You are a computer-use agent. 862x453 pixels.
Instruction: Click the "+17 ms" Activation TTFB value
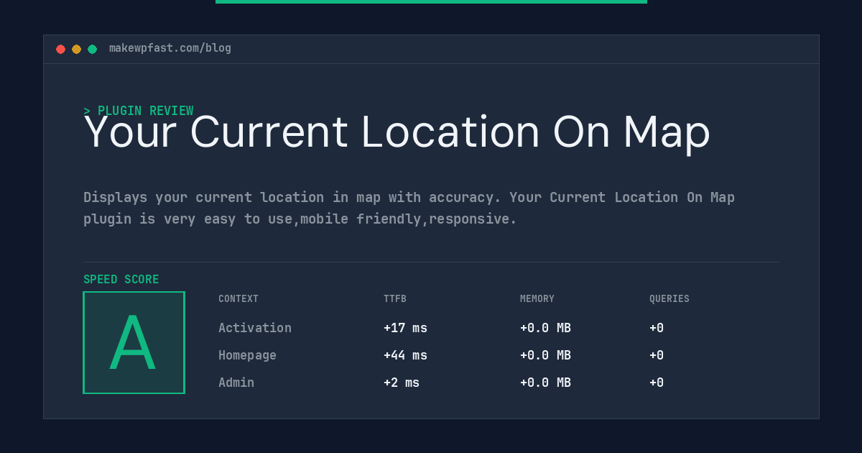coord(405,328)
